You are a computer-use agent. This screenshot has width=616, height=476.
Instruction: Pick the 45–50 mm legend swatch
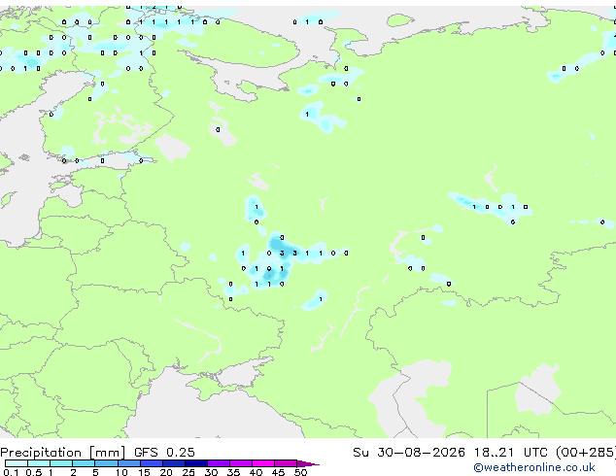(286, 463)
